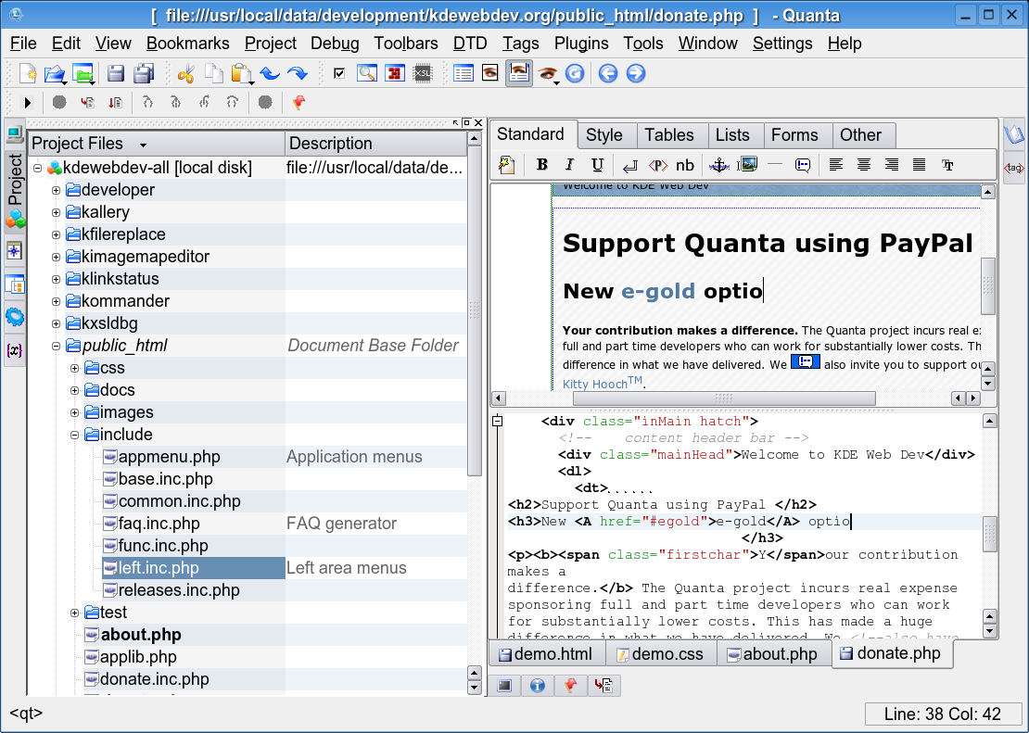Click the blue reload circular arrow icon

click(575, 73)
